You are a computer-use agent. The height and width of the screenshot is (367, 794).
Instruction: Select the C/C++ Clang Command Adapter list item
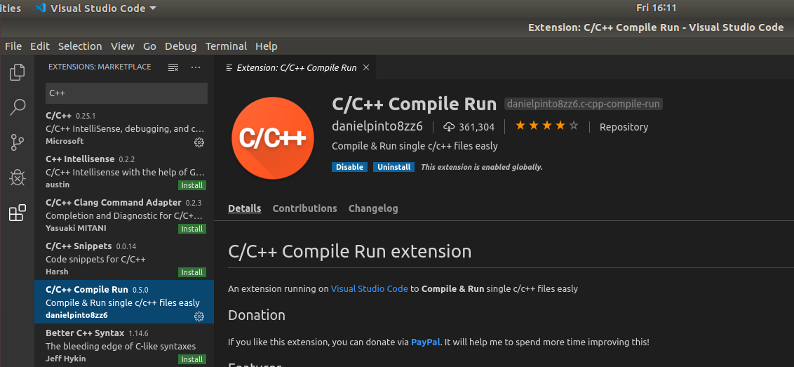[124, 215]
